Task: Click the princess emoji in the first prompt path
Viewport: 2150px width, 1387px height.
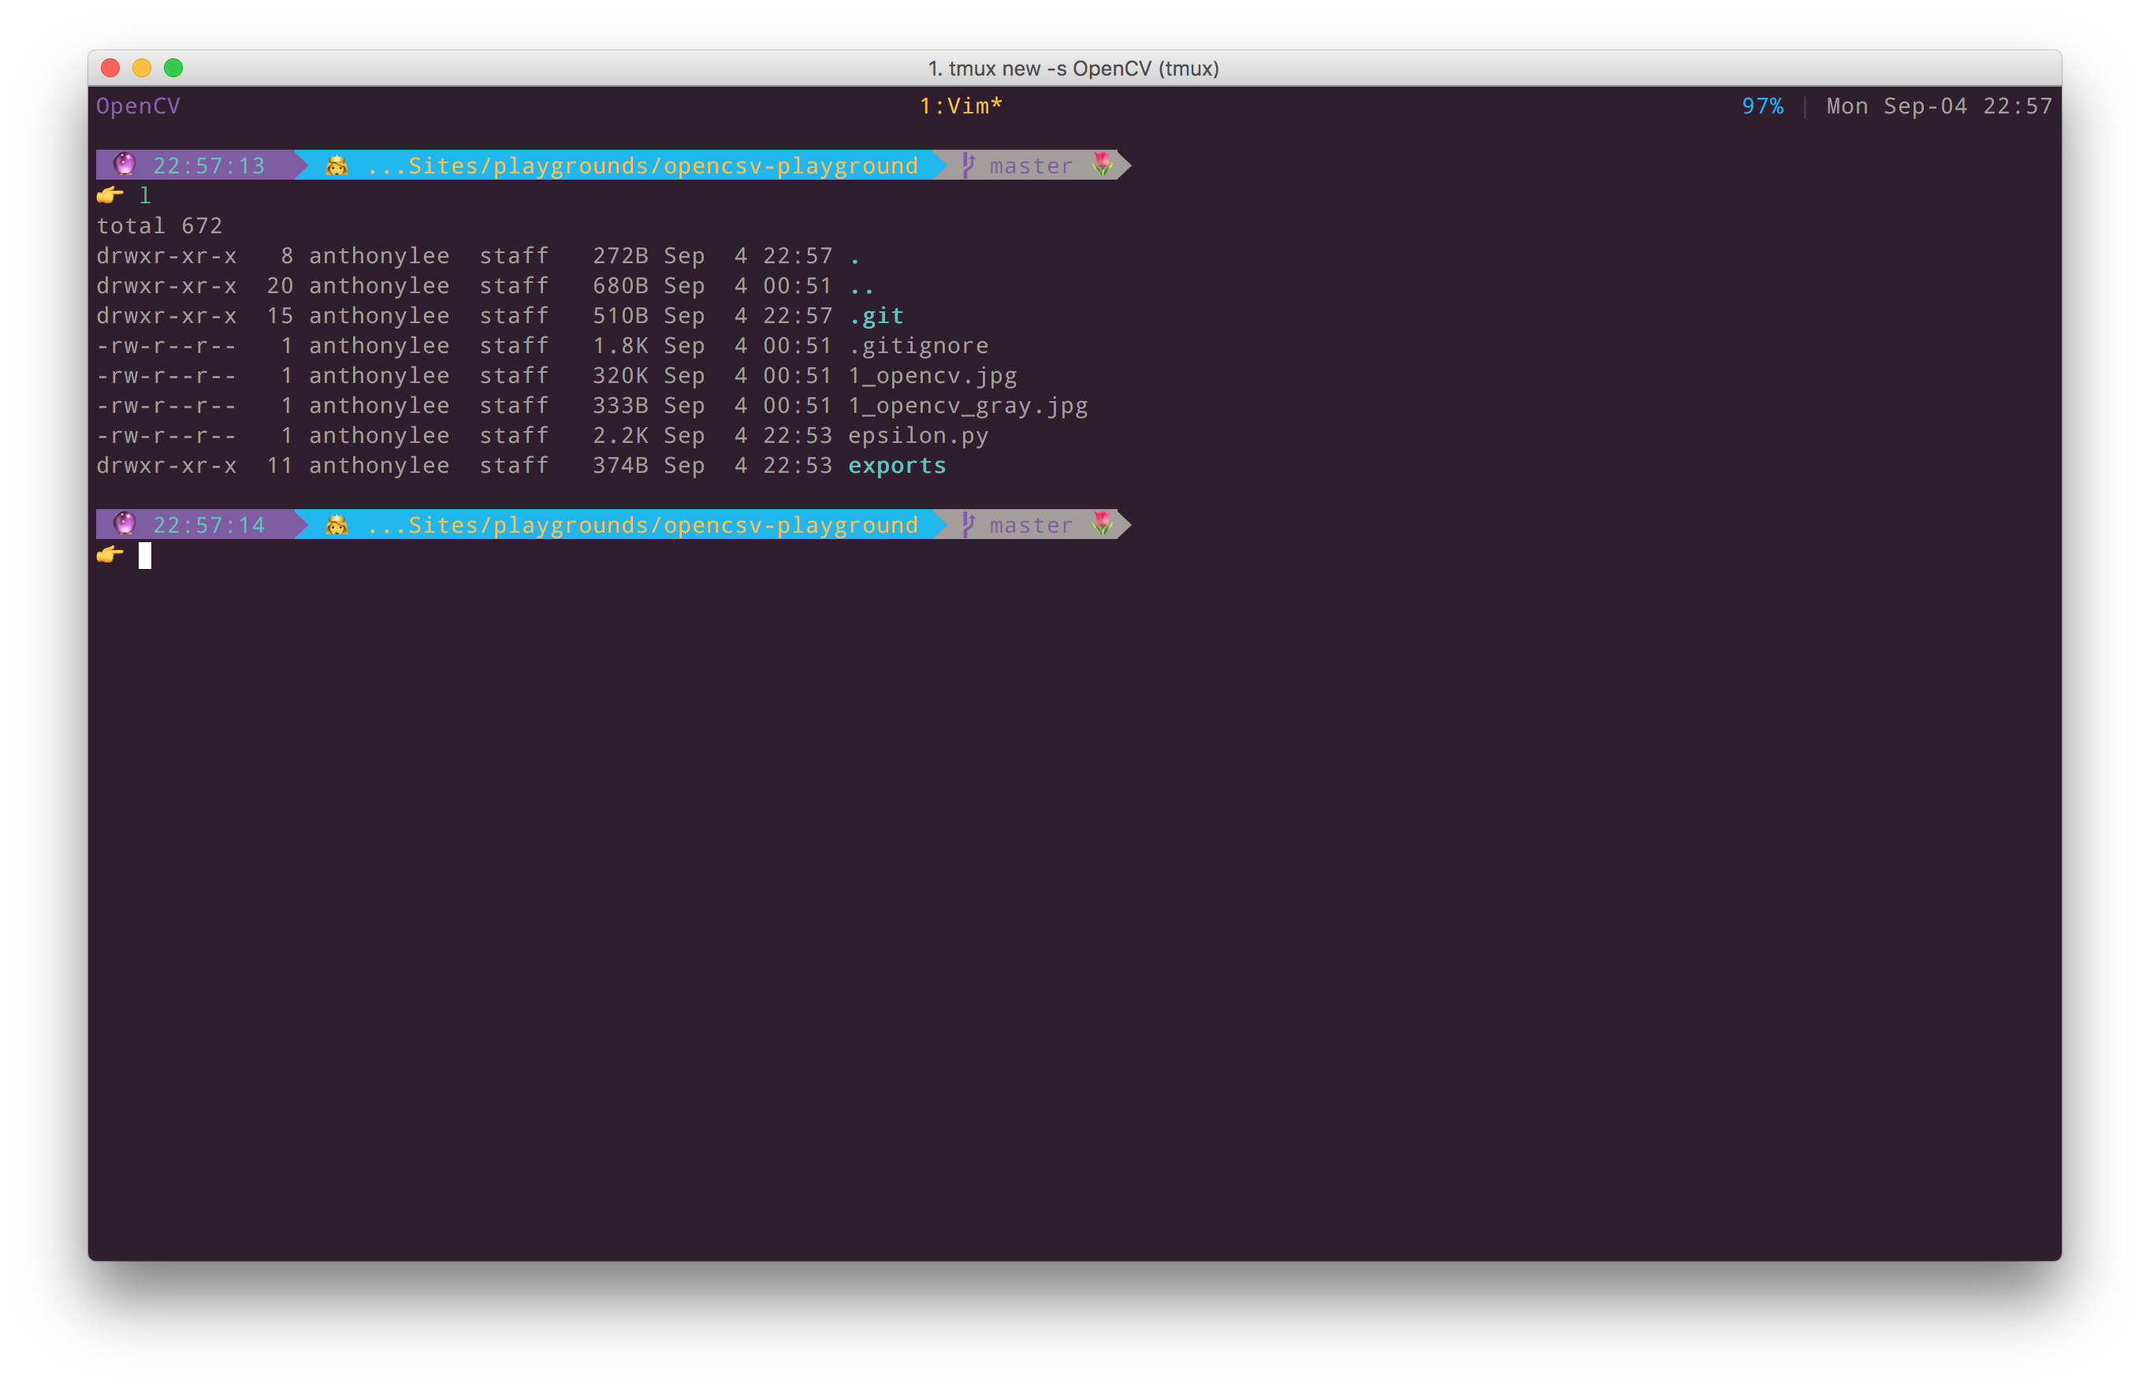Action: point(337,165)
